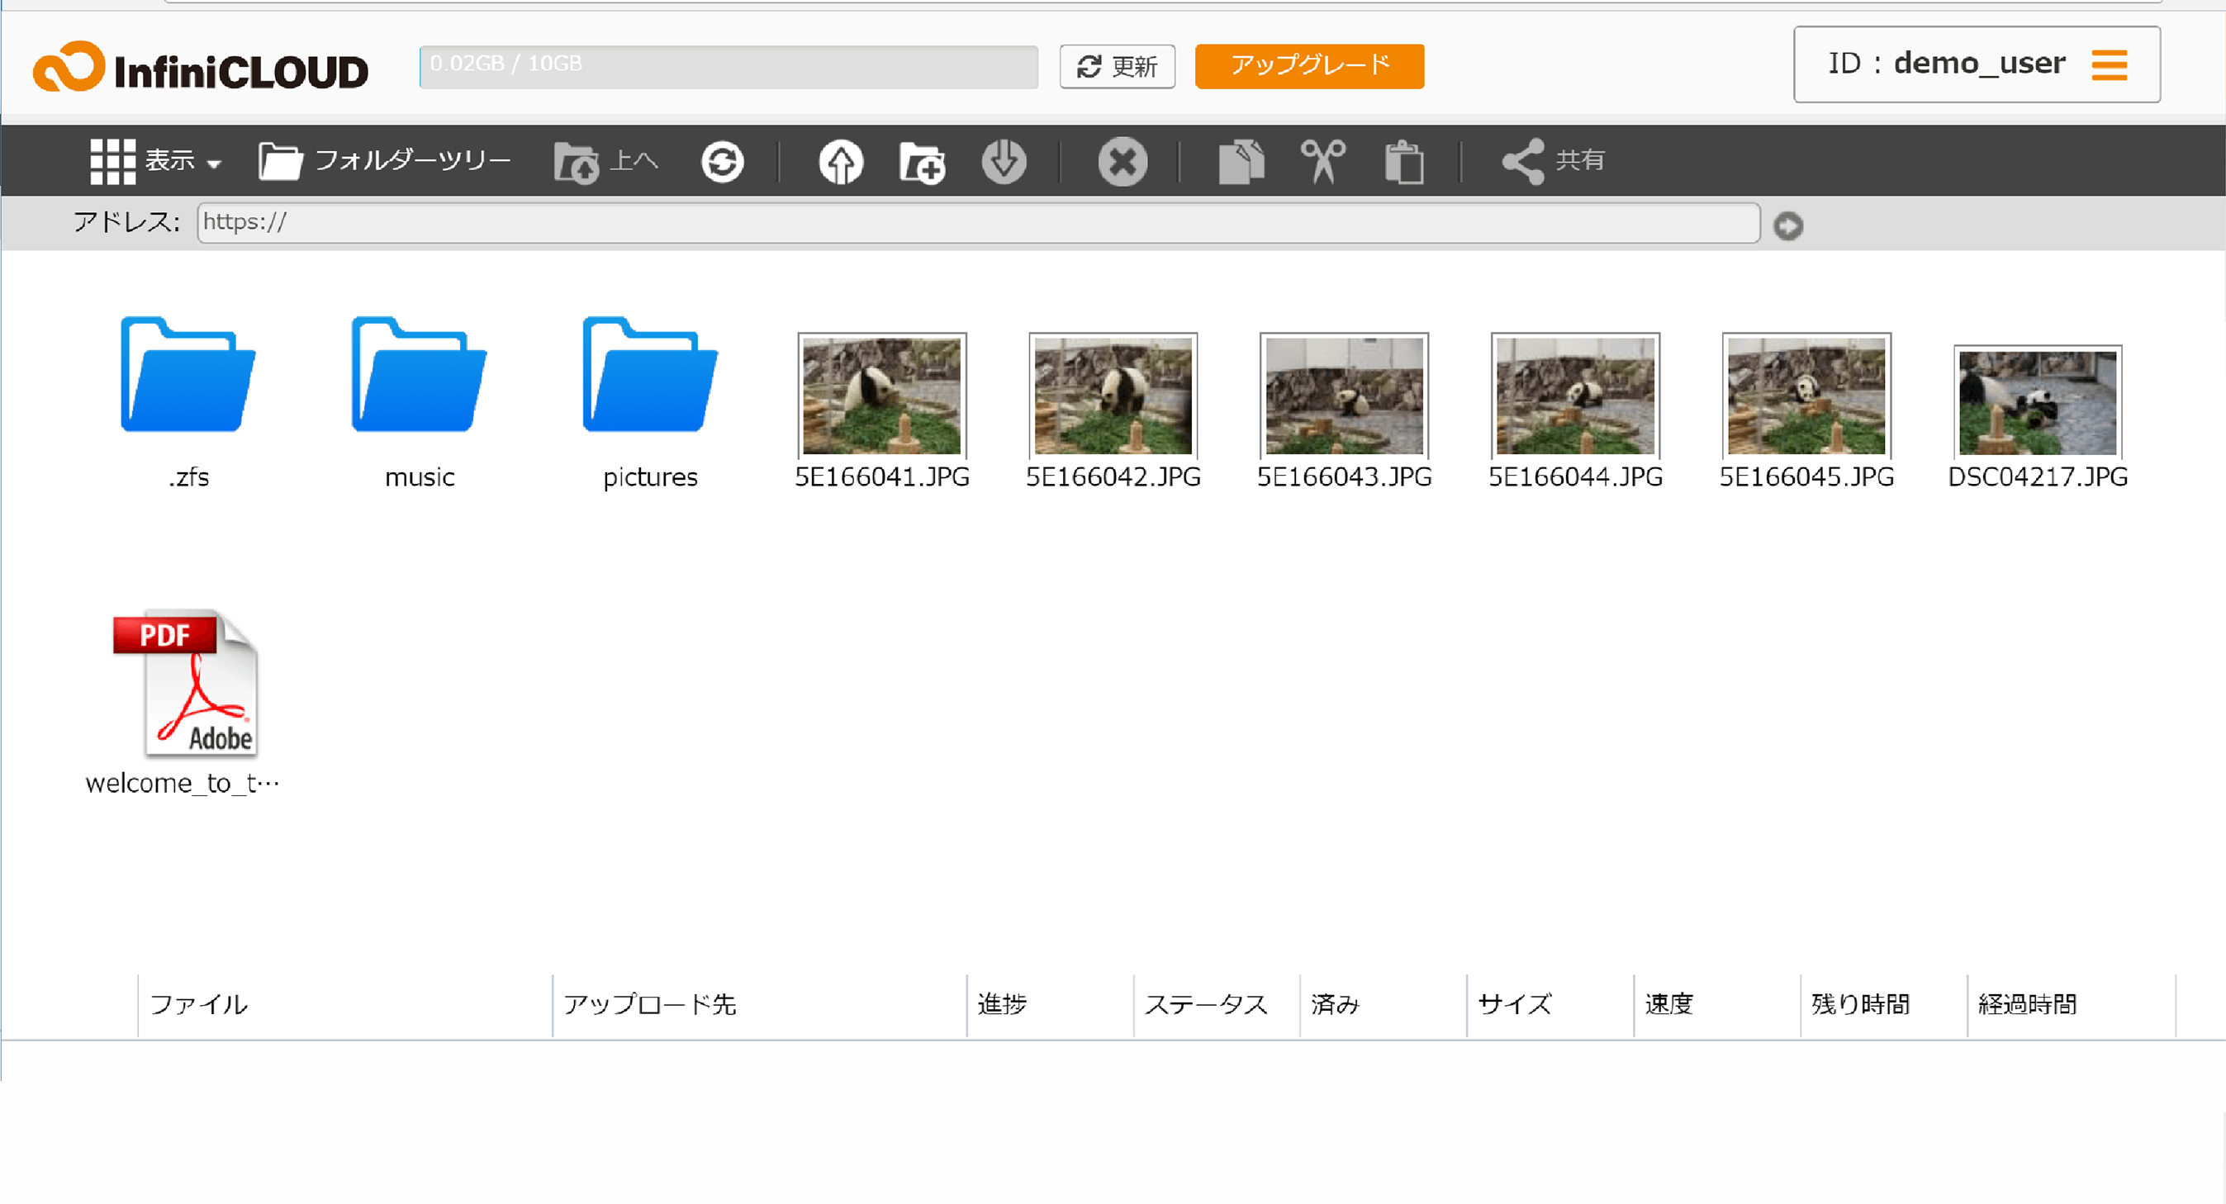Image resolution: width=2226 pixels, height=1204 pixels.
Task: Open the 表示 view grid icon
Action: [112, 162]
